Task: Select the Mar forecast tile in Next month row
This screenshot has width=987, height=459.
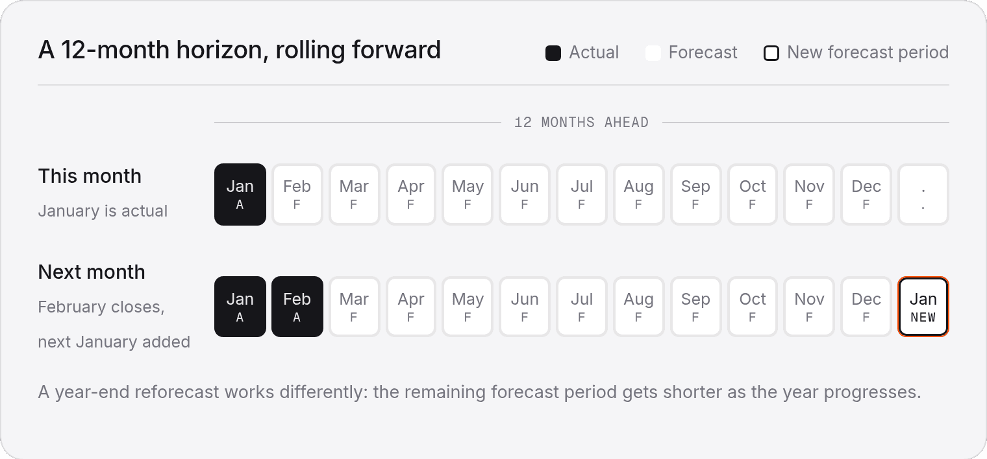Action: tap(354, 307)
